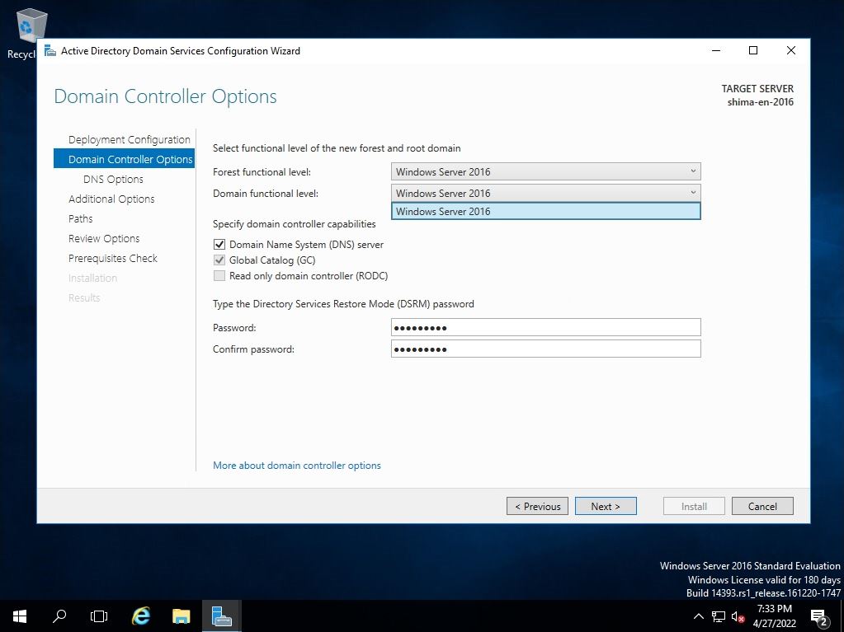Go to Prerequisites Check step
Image resolution: width=844 pixels, height=632 pixels.
pyautogui.click(x=112, y=259)
